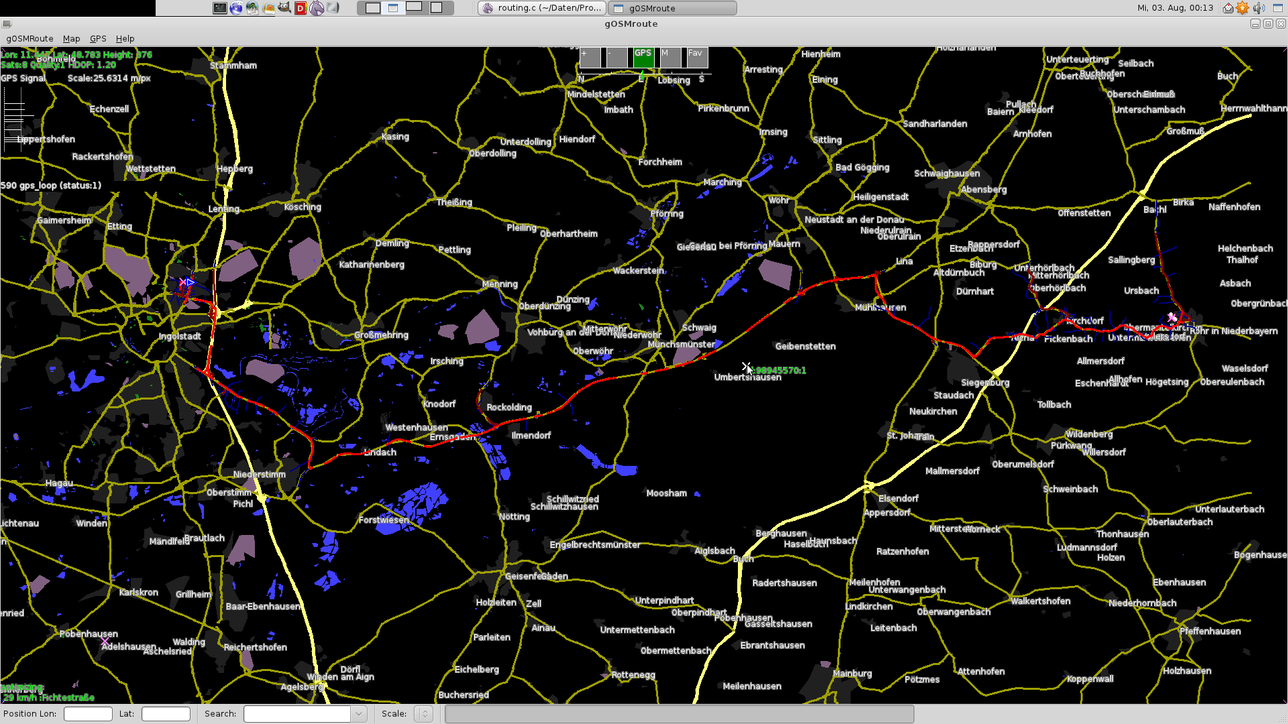Open the grey cube panel launcher
The image size is (1288, 724).
tap(333, 8)
